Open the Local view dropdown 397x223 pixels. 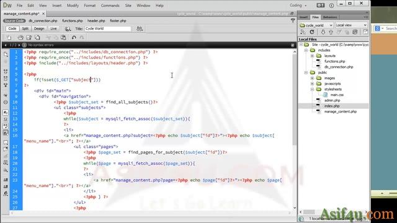tap(351, 25)
